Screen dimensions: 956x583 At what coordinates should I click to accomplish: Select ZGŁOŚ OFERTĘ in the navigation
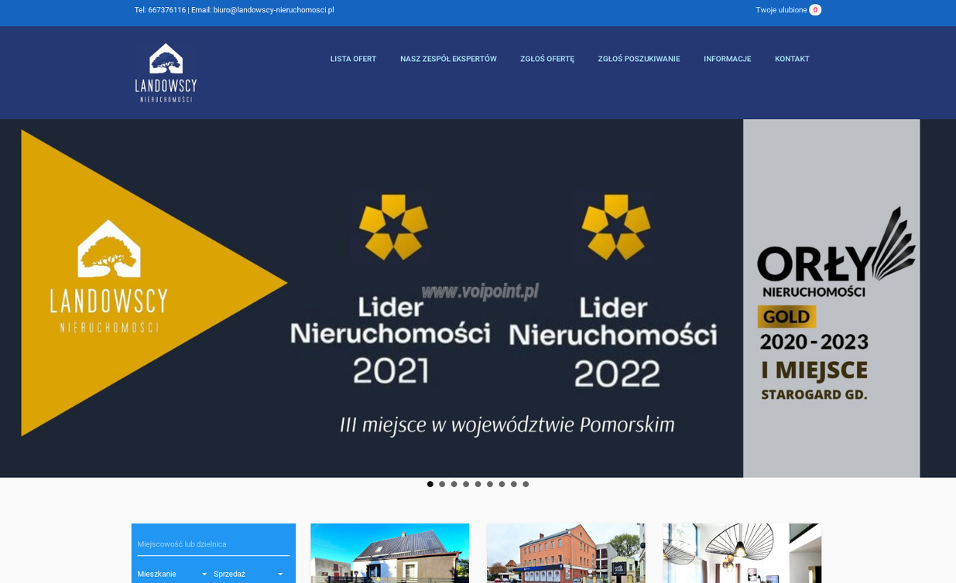[x=547, y=59]
